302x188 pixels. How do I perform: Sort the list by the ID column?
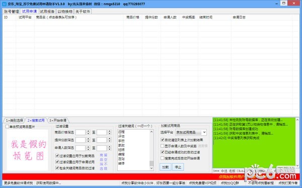[x=9, y=17]
